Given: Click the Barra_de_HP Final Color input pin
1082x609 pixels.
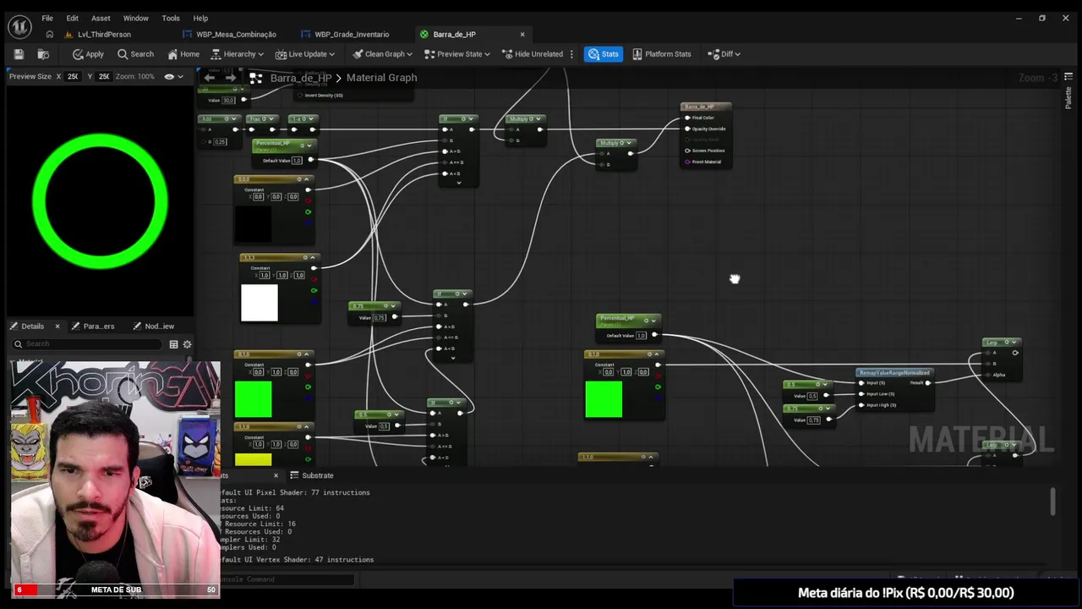Looking at the screenshot, I should tap(687, 118).
